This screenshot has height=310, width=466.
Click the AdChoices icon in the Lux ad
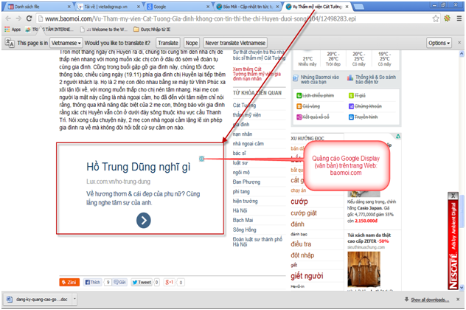click(x=201, y=159)
